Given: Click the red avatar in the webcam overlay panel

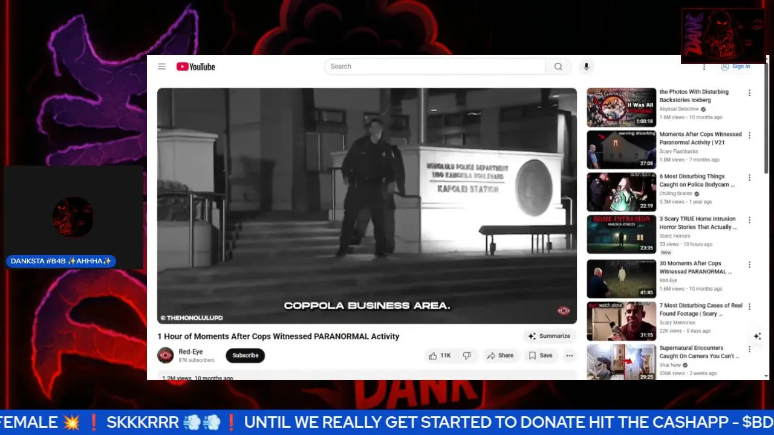Looking at the screenshot, I should (x=73, y=217).
